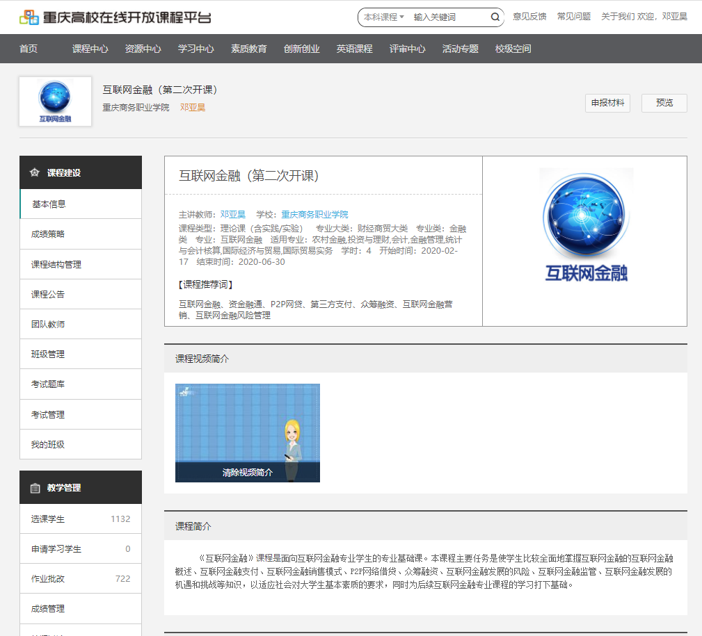Screen dimensions: 702x636
Task: Click the small course avatar thumbnail
Action: [x=55, y=101]
